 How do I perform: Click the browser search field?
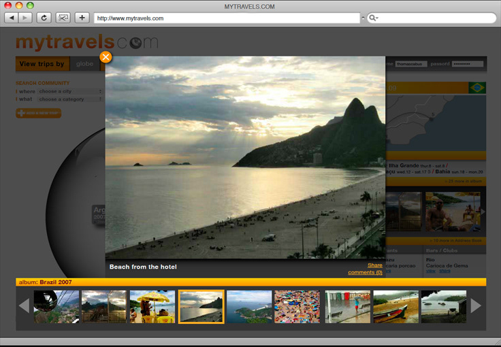tap(432, 18)
